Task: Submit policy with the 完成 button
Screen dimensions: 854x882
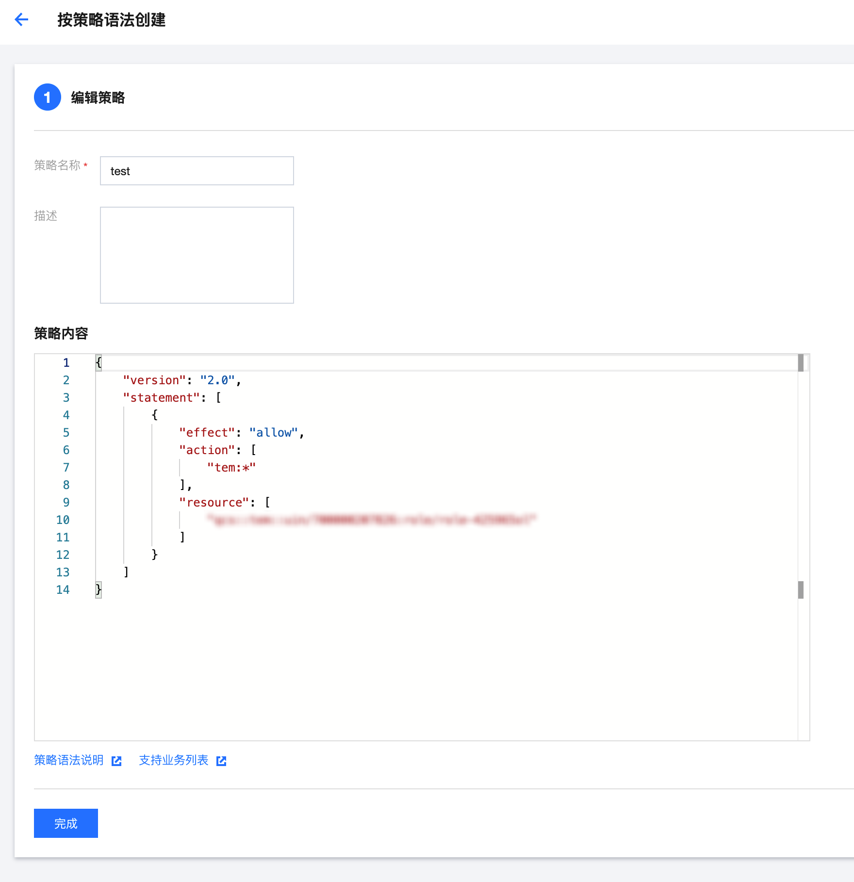Action: (x=66, y=823)
